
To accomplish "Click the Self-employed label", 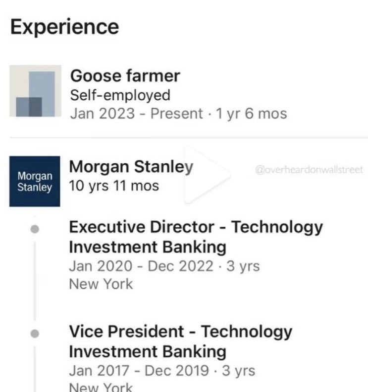I will click(x=120, y=95).
